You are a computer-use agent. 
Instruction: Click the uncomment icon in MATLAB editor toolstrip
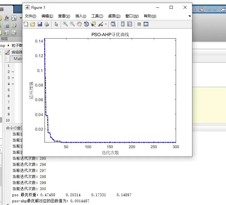[x=7, y=25]
